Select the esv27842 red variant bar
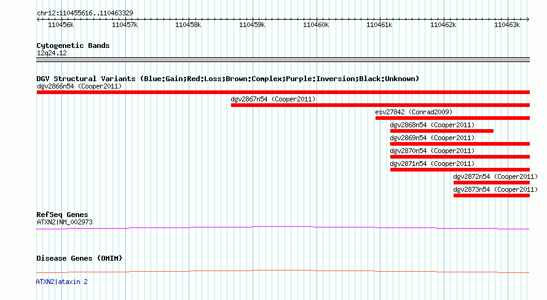The width and height of the screenshot is (547, 300). (452, 118)
